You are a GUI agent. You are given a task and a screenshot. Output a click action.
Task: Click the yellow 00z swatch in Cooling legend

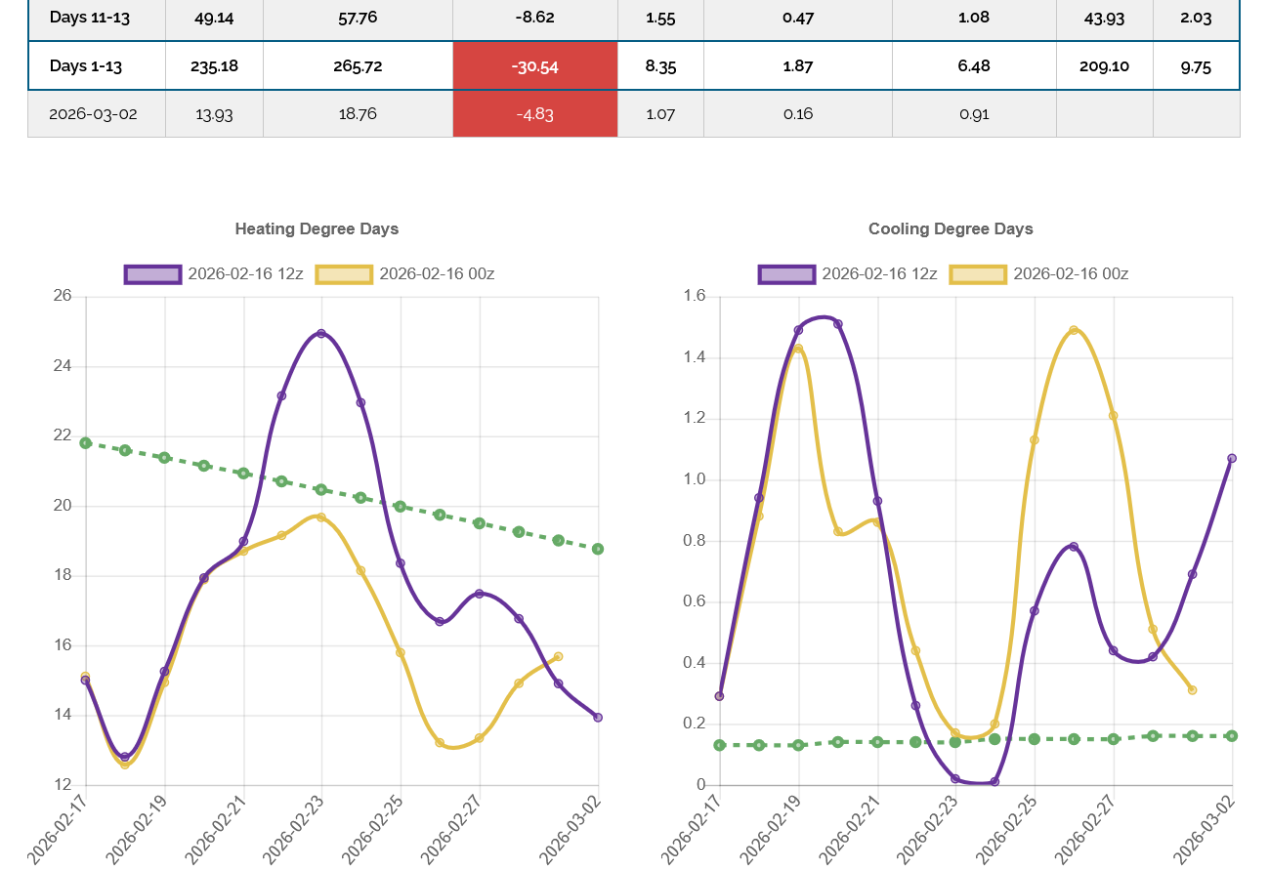click(x=978, y=274)
